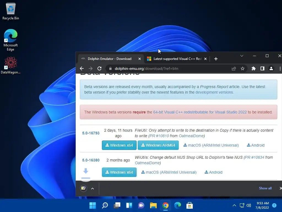
Task: Click the downloaded file icon in download bar
Action: [83, 188]
